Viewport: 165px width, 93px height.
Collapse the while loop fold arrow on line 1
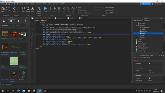point(35,21)
